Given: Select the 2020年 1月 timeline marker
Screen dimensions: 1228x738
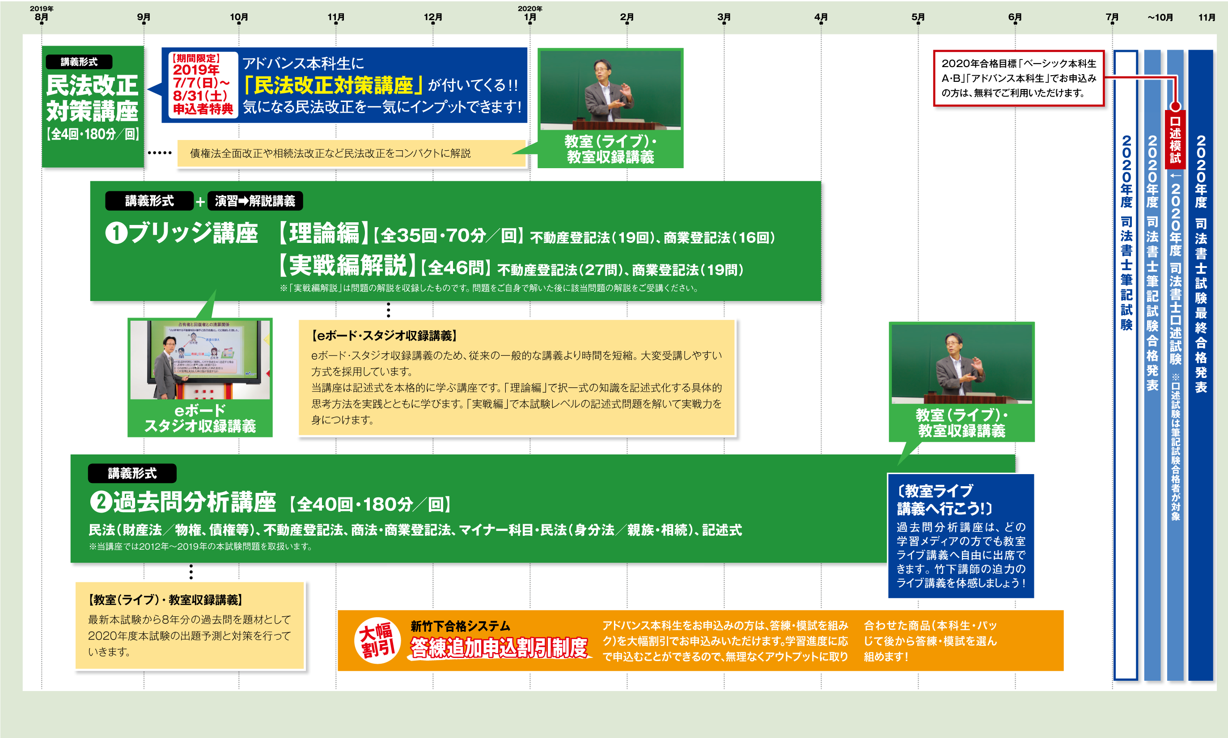Looking at the screenshot, I should tap(530, 18).
